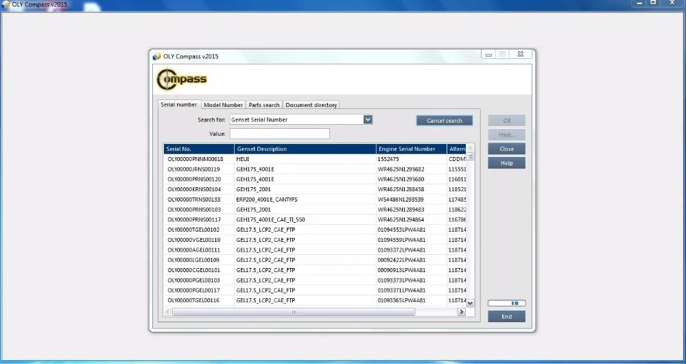
Task: Click the horizontal scrollbar thumb under the table
Action: click(x=294, y=312)
